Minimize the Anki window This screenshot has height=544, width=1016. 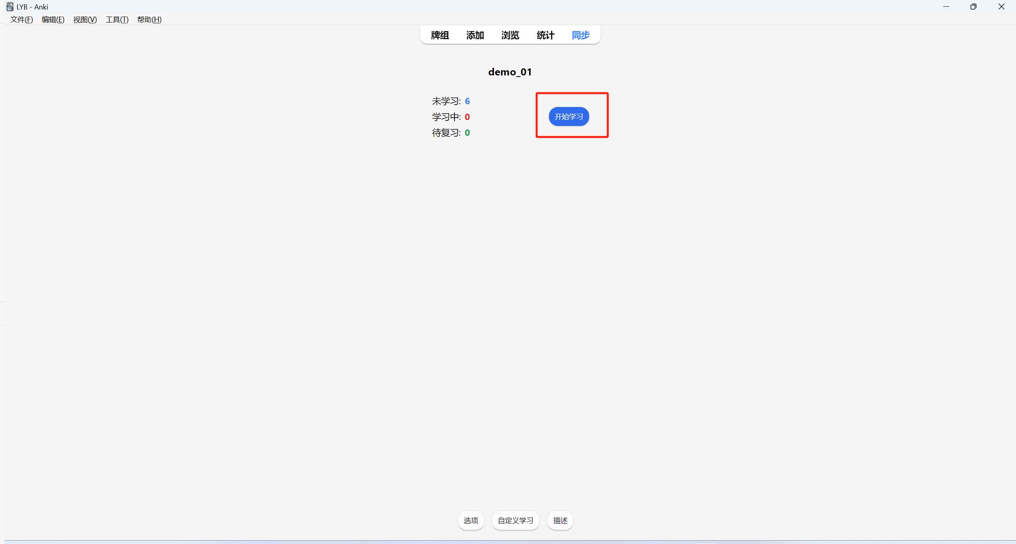(x=946, y=7)
